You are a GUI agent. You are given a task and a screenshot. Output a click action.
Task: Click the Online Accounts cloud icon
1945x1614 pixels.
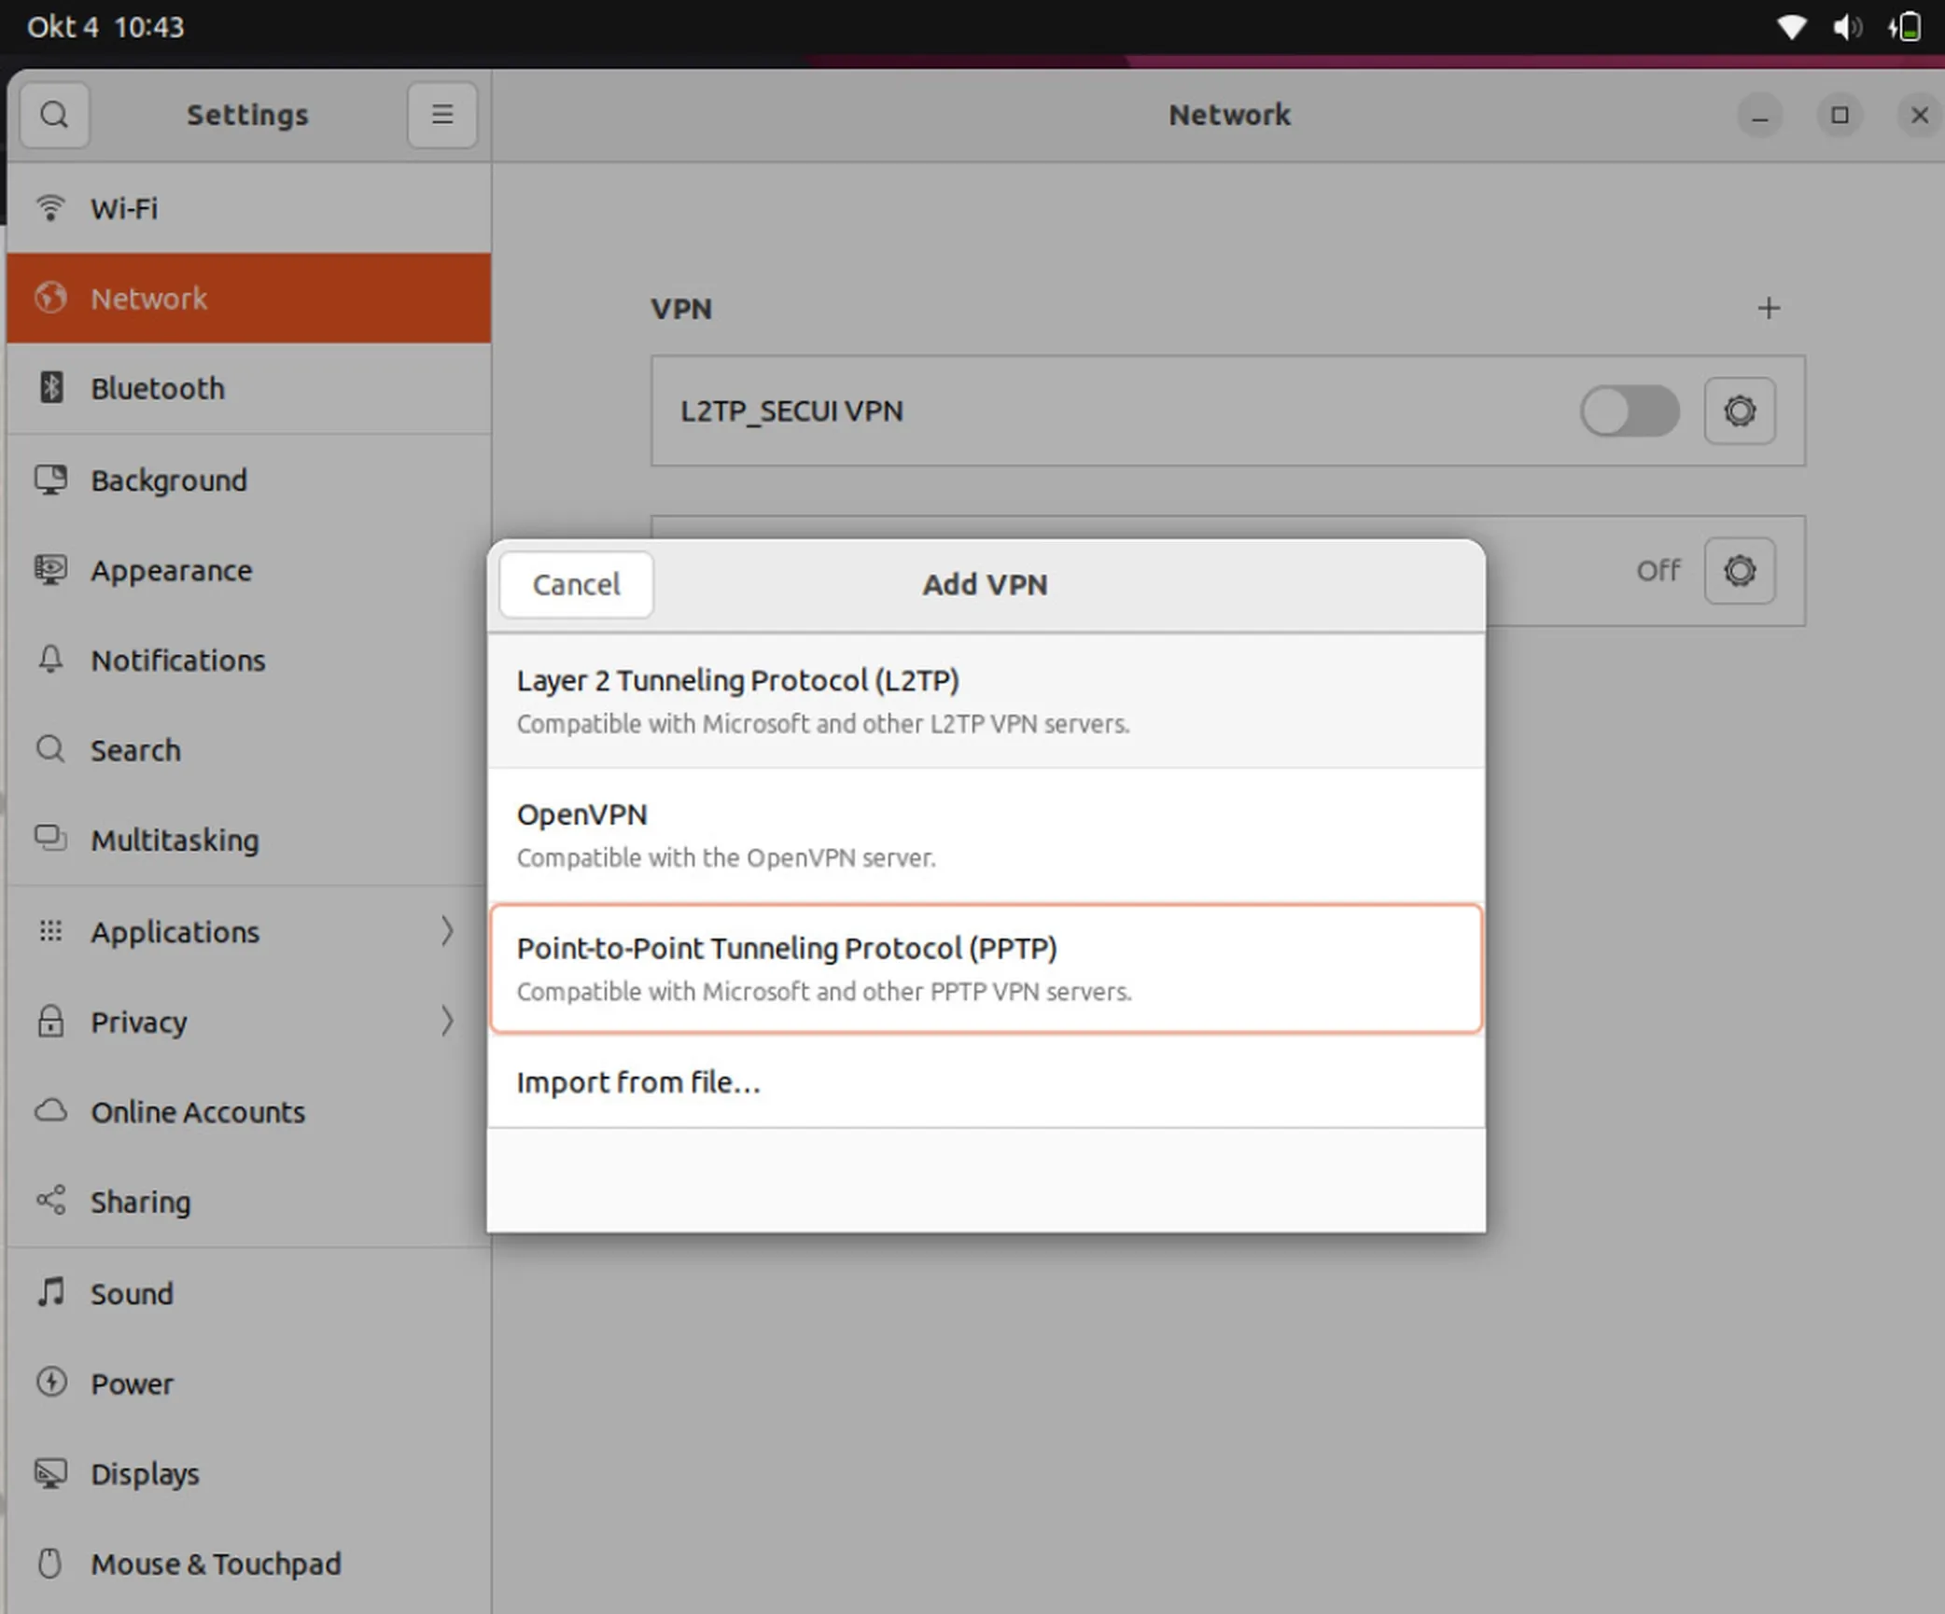50,1110
